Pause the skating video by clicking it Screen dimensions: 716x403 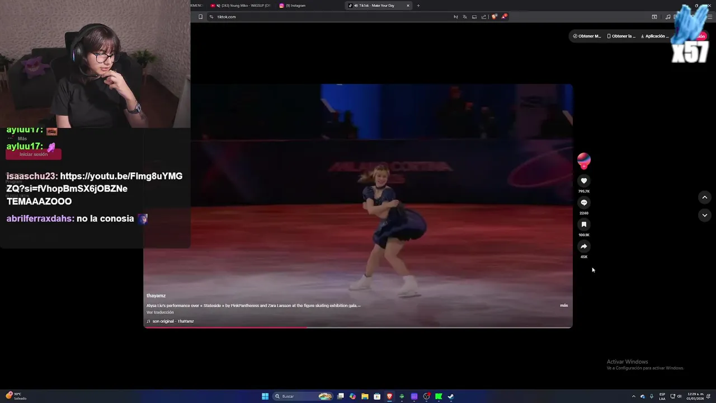(x=358, y=205)
